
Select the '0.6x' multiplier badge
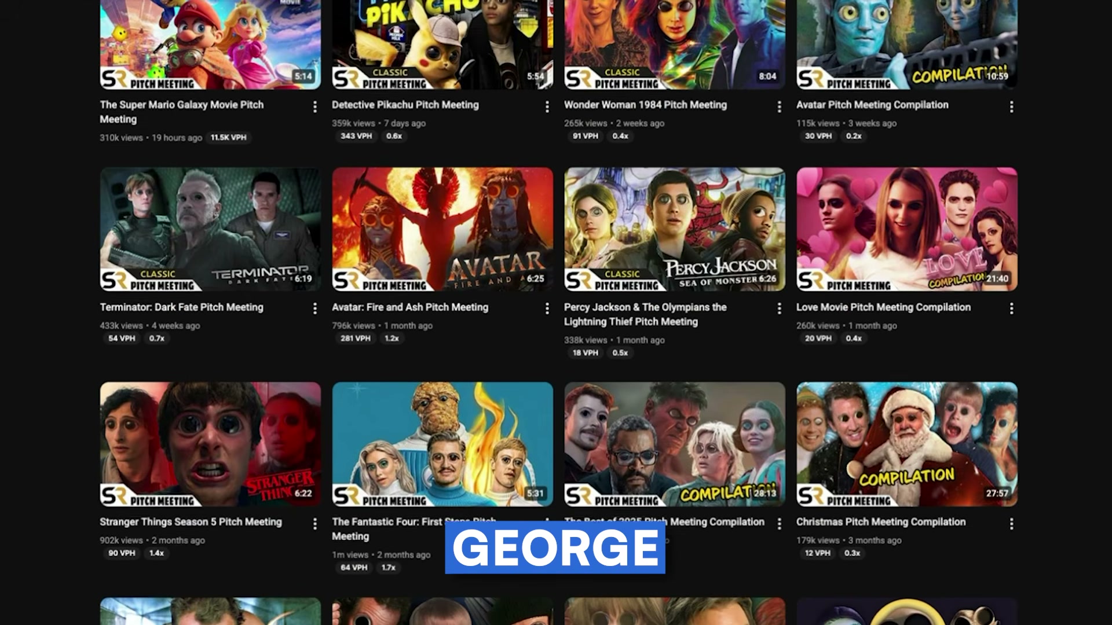point(394,136)
